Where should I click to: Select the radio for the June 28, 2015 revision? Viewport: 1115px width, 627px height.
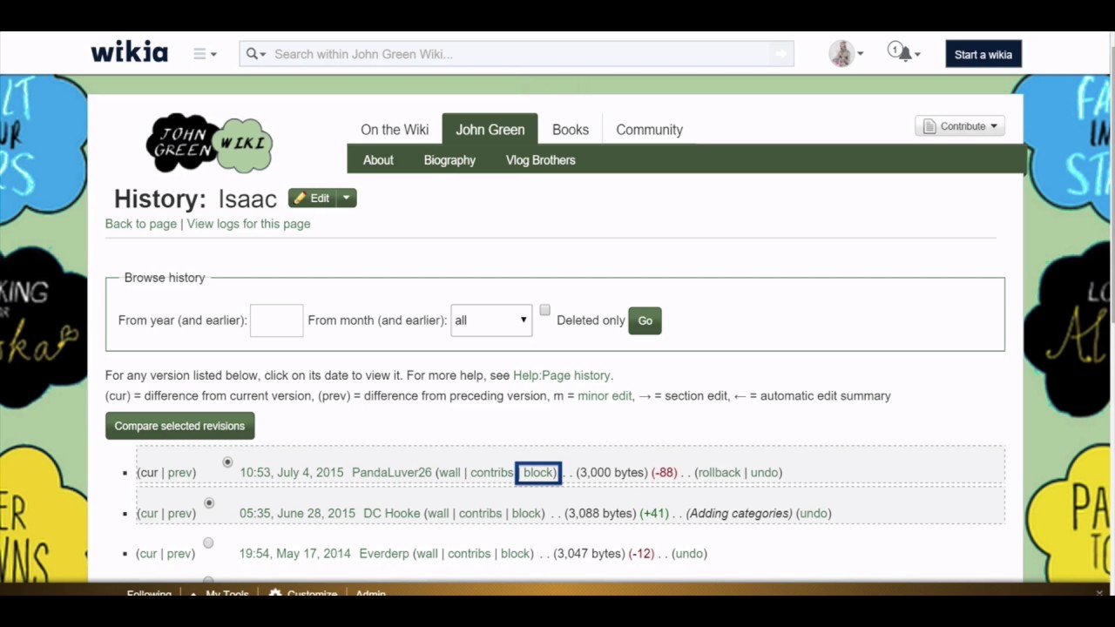pos(209,503)
